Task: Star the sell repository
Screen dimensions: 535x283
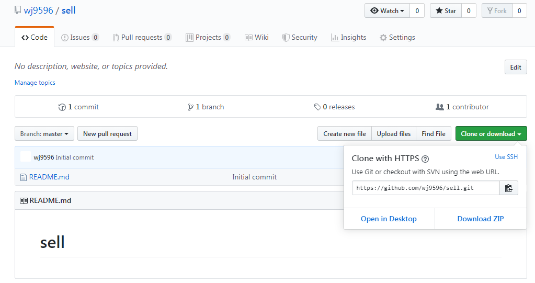Action: [x=446, y=10]
